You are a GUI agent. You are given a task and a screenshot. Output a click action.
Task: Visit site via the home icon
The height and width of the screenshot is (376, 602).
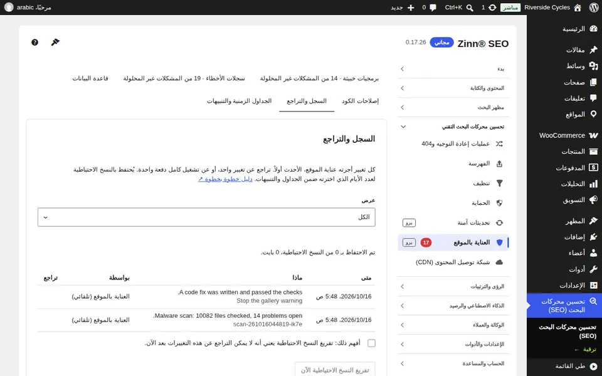tap(578, 8)
